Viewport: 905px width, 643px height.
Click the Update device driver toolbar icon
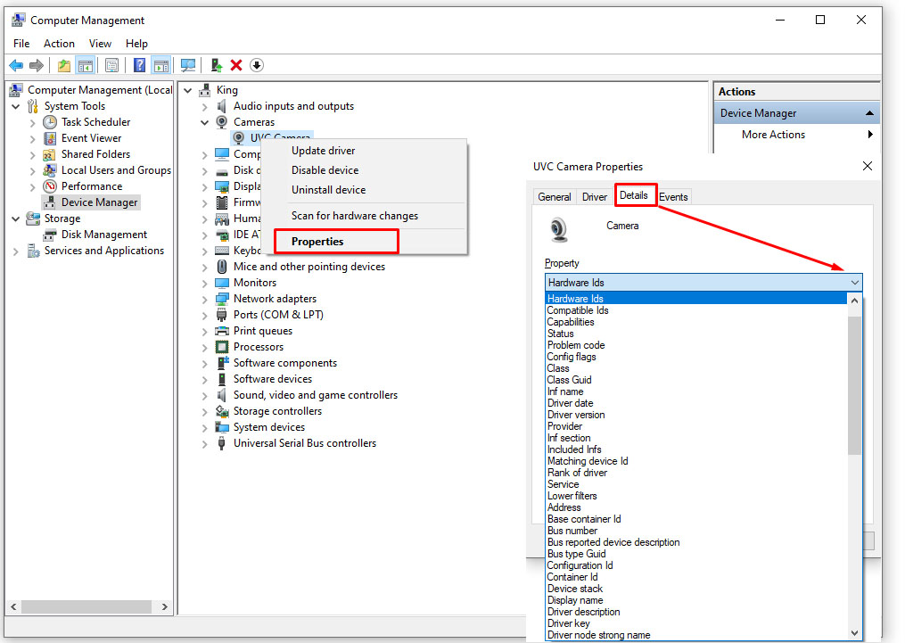point(217,65)
